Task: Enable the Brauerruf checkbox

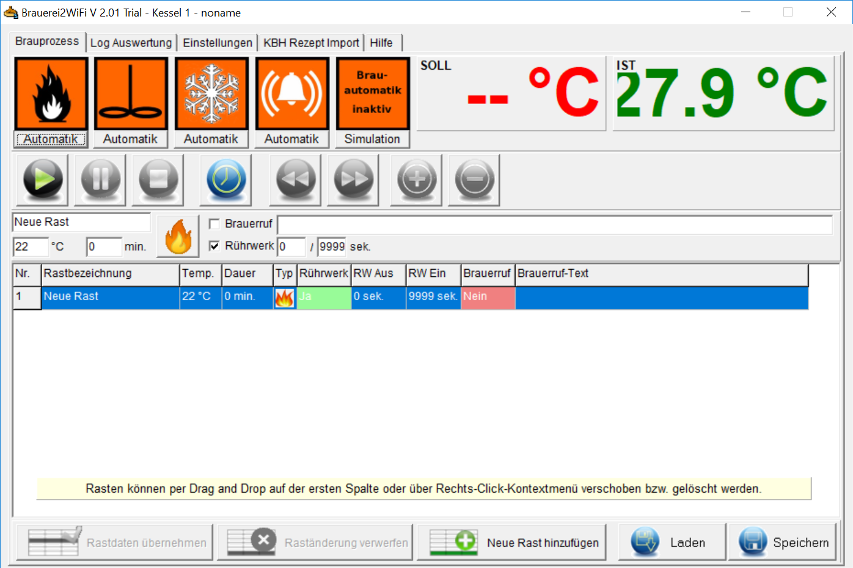Action: point(214,224)
